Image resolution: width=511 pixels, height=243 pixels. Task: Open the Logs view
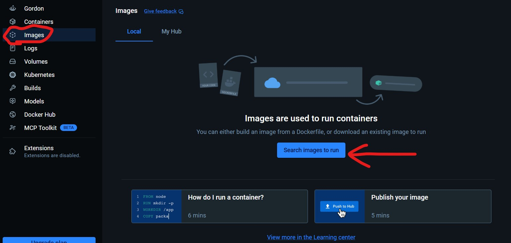click(x=49, y=48)
